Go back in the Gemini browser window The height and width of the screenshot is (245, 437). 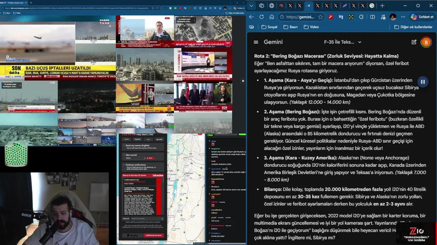coord(252,17)
